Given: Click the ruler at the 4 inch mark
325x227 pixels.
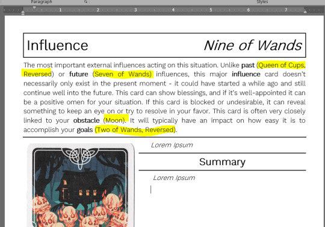Looking at the screenshot, I should (173, 10).
